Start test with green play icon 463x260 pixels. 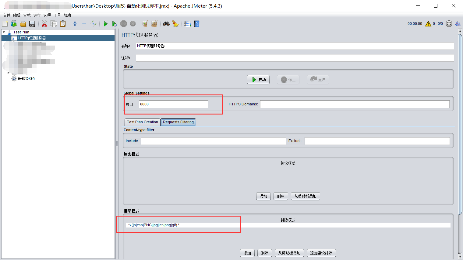(x=105, y=24)
